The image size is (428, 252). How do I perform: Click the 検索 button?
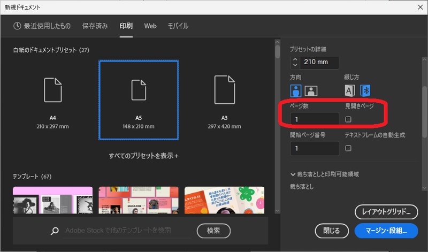click(213, 231)
